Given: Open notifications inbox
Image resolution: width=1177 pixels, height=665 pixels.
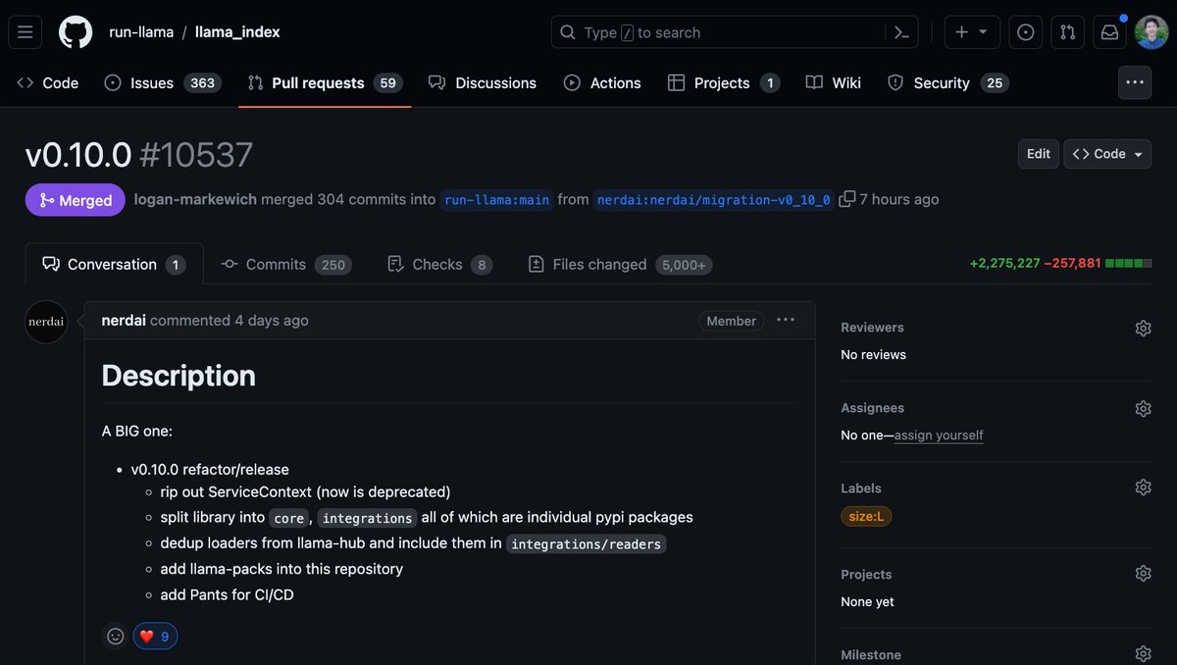Looking at the screenshot, I should click(1109, 32).
